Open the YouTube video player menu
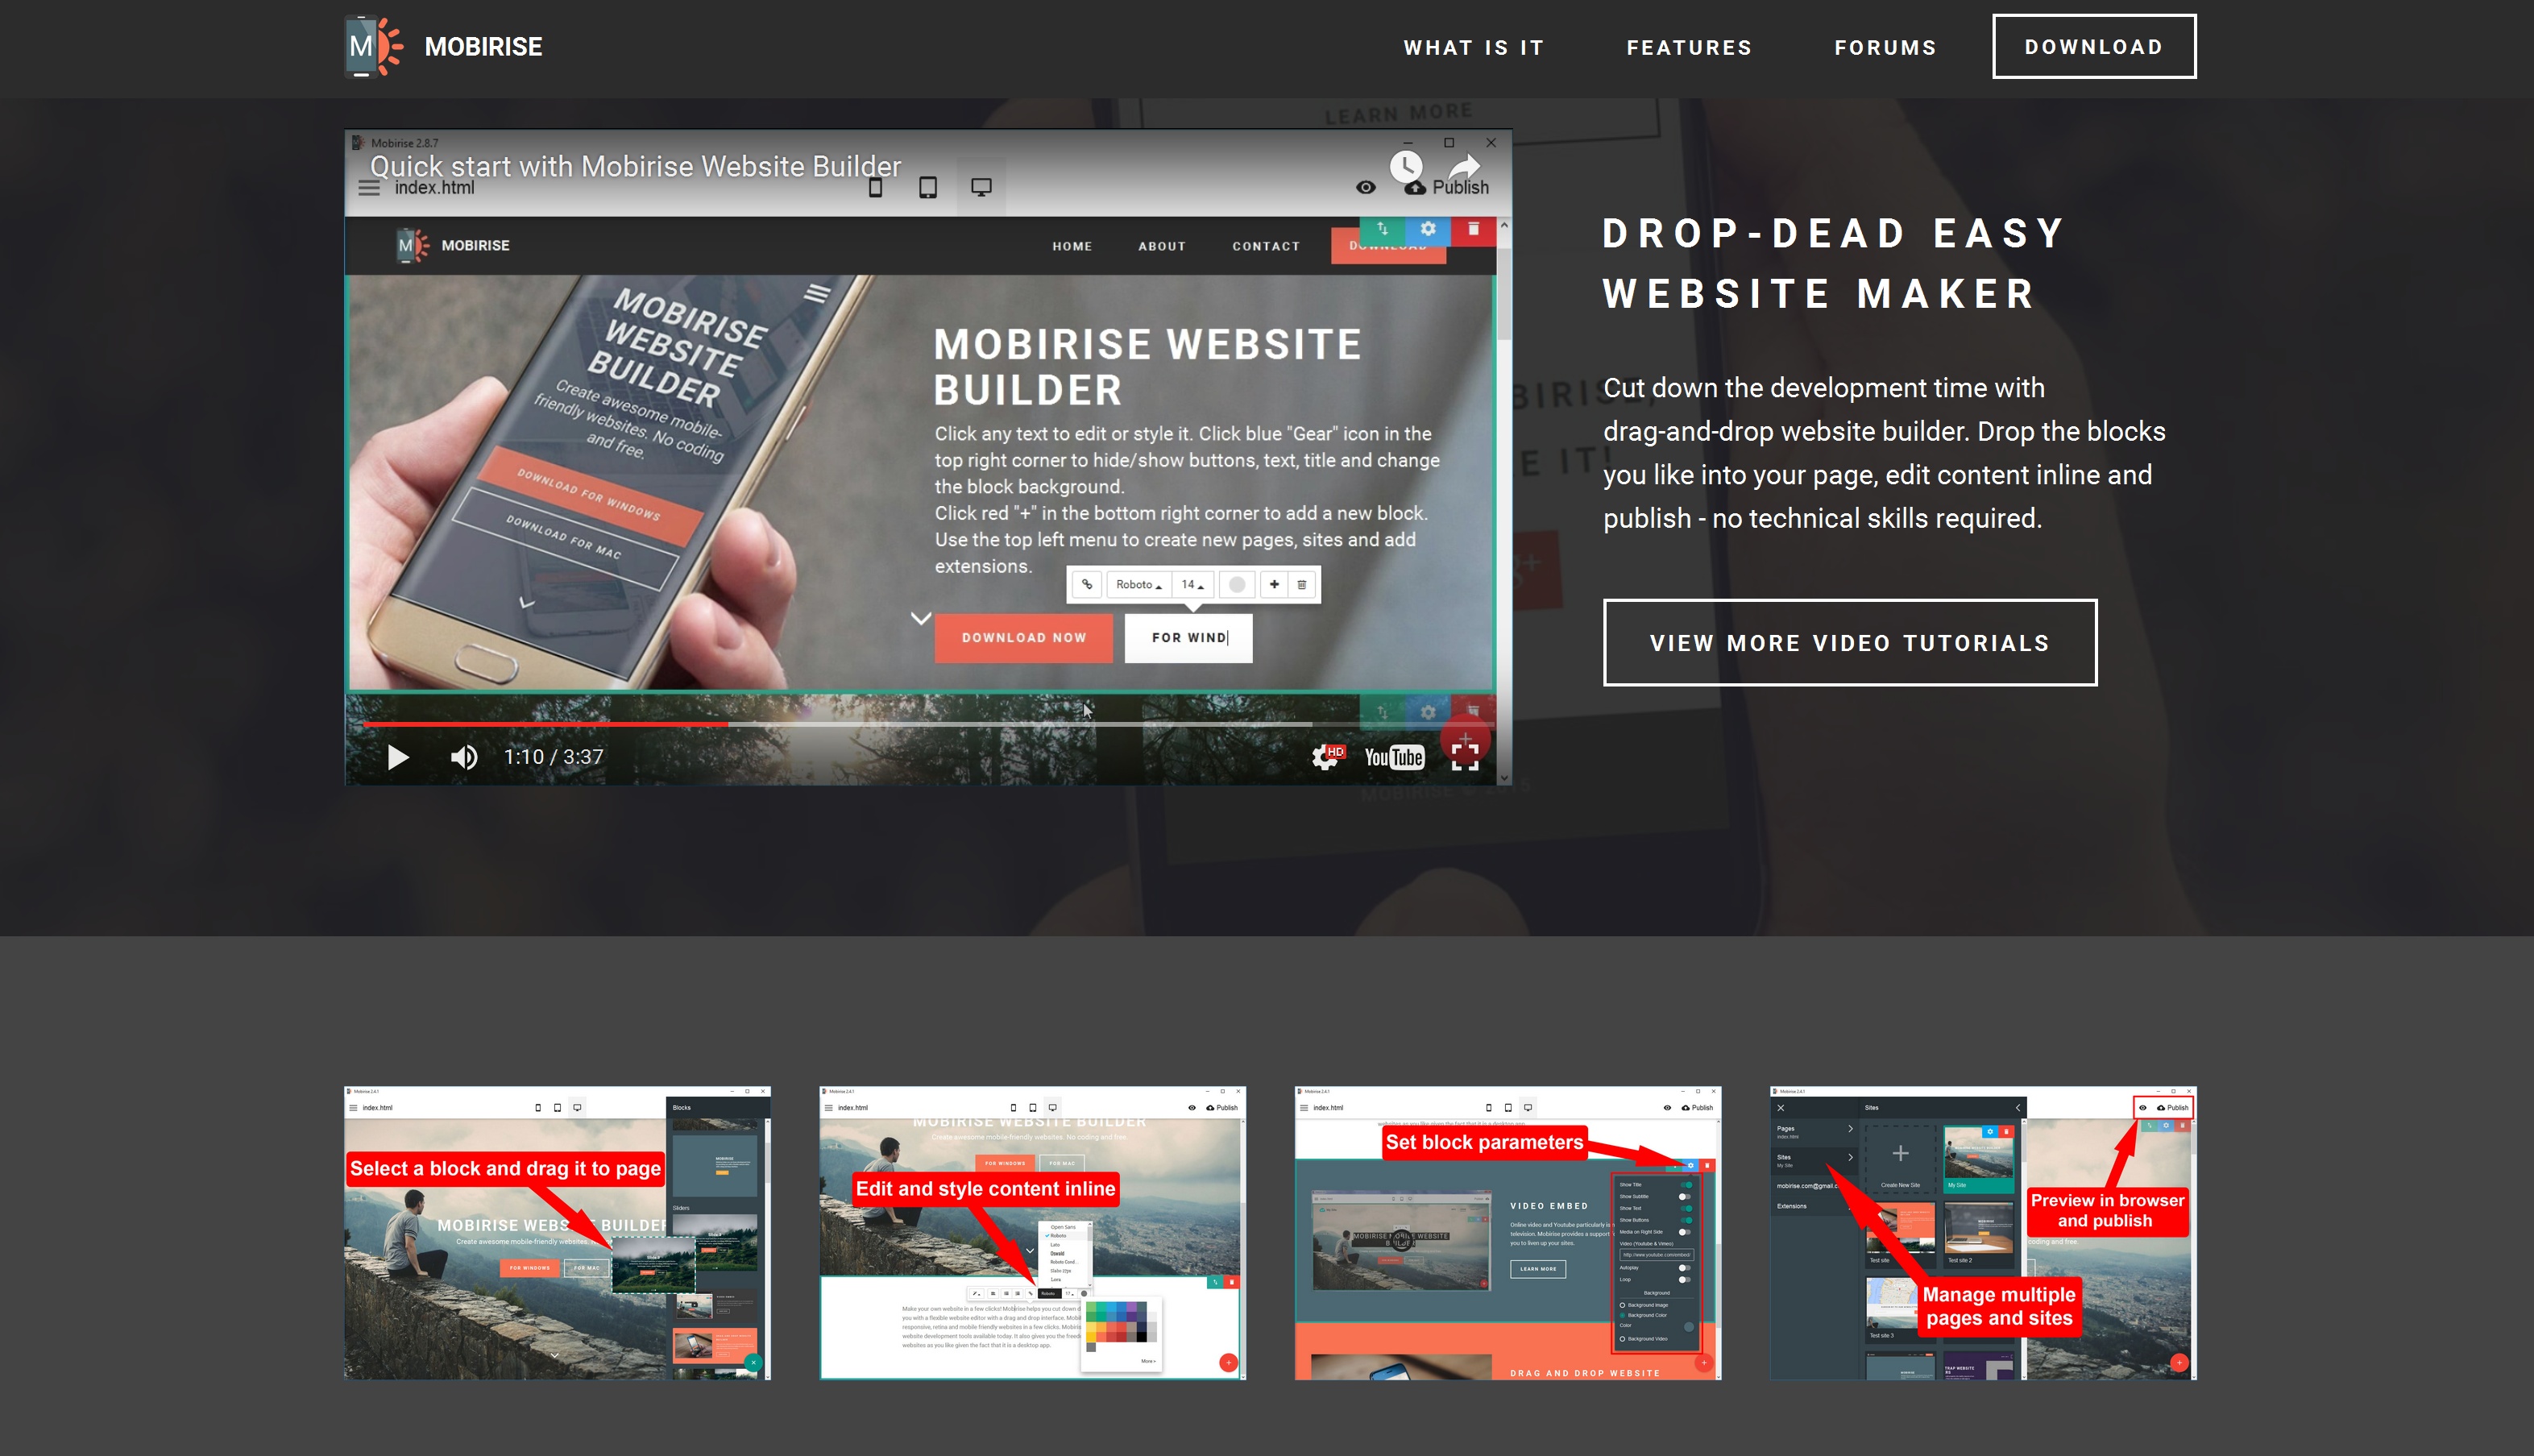This screenshot has height=1456, width=2534. coord(1326,755)
